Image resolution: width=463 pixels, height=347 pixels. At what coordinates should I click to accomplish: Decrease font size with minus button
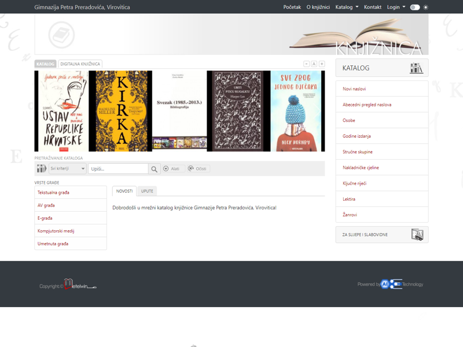click(x=306, y=64)
